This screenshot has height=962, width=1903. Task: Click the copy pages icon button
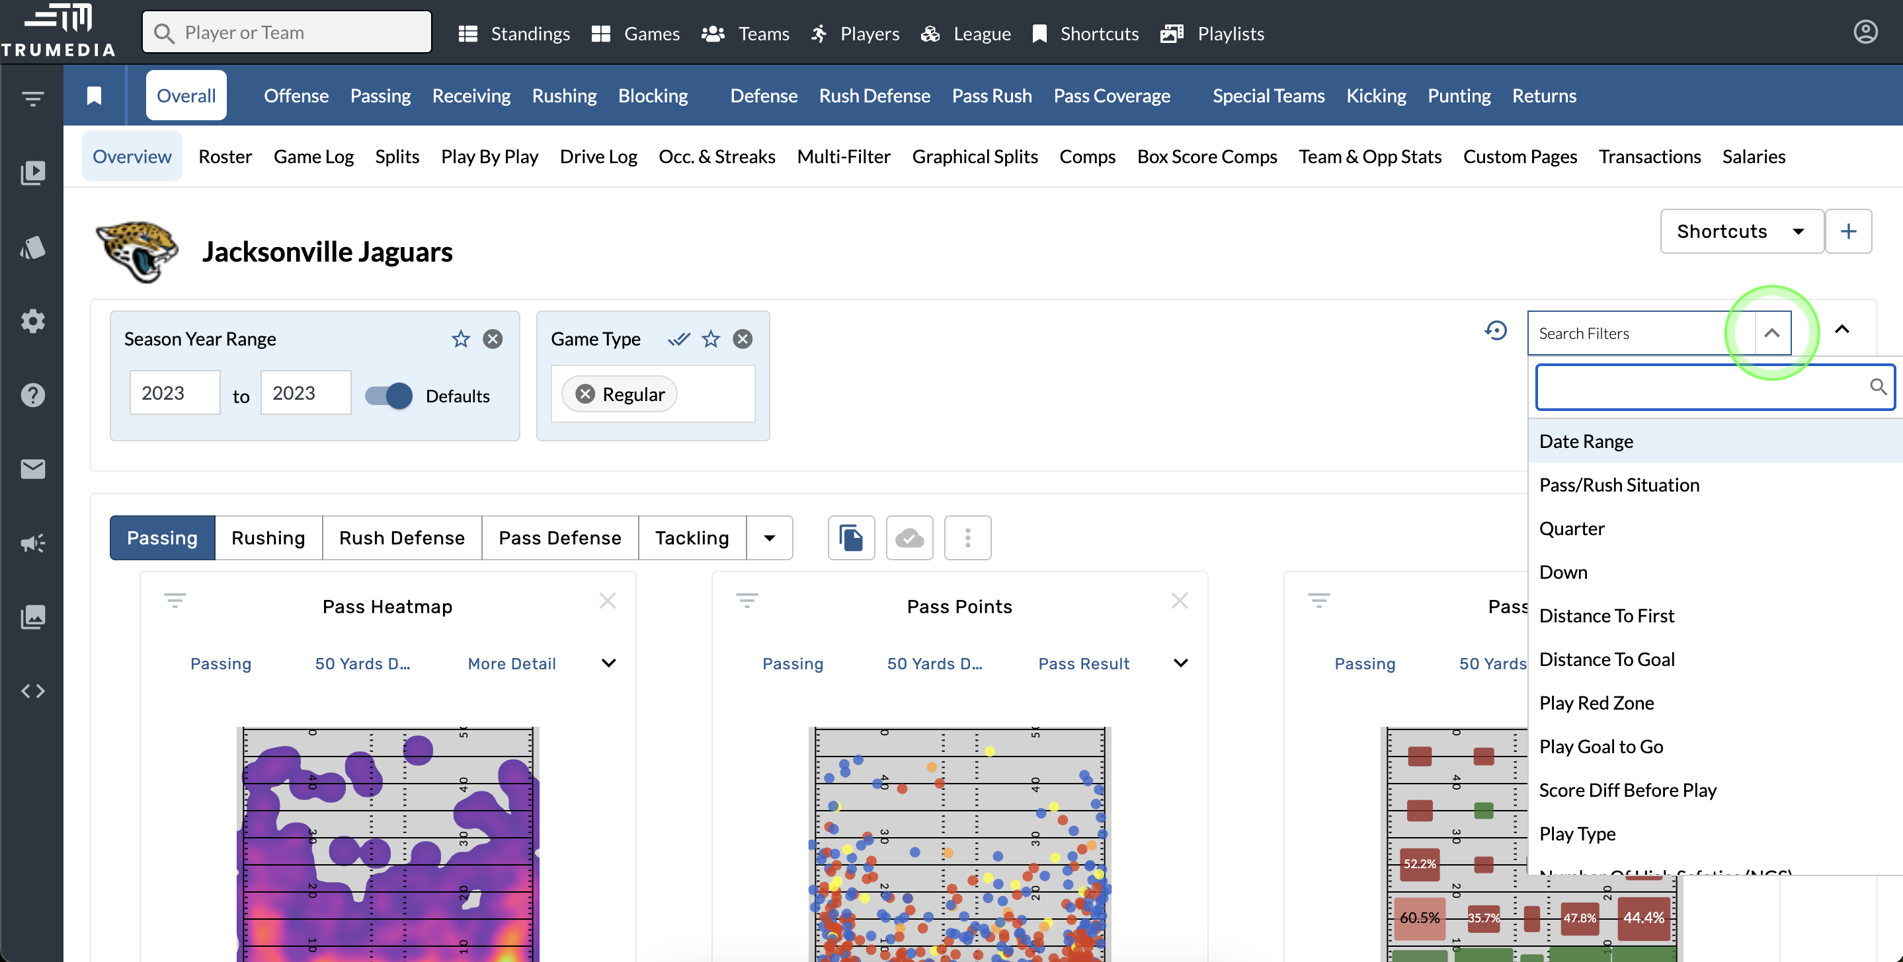[x=851, y=537]
